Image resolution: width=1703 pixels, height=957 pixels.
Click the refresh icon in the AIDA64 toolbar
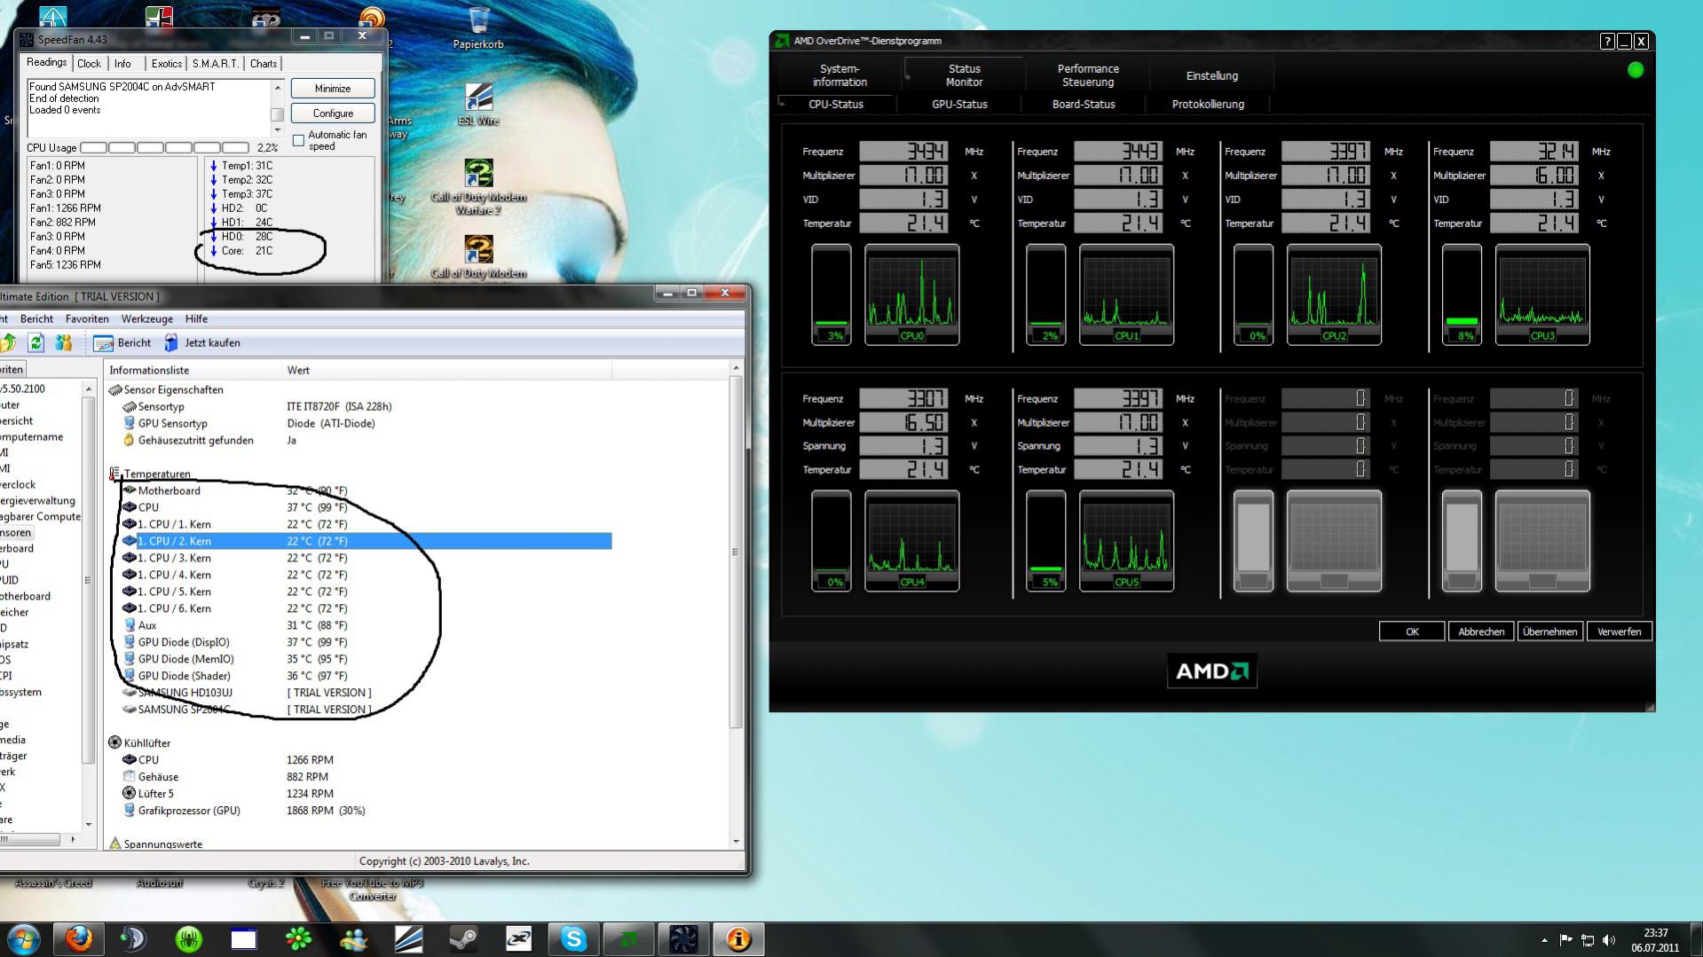point(35,342)
